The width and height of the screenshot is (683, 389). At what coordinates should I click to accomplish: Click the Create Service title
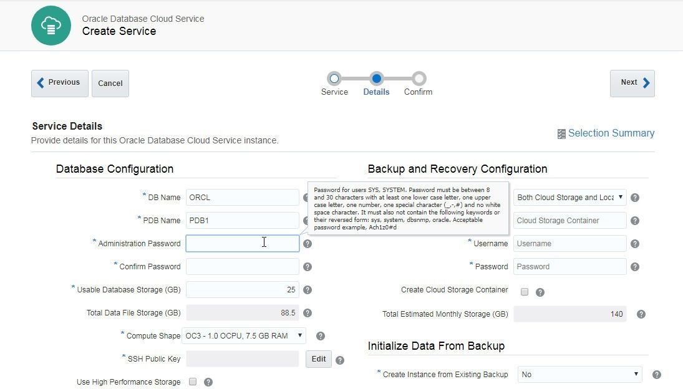(x=119, y=31)
